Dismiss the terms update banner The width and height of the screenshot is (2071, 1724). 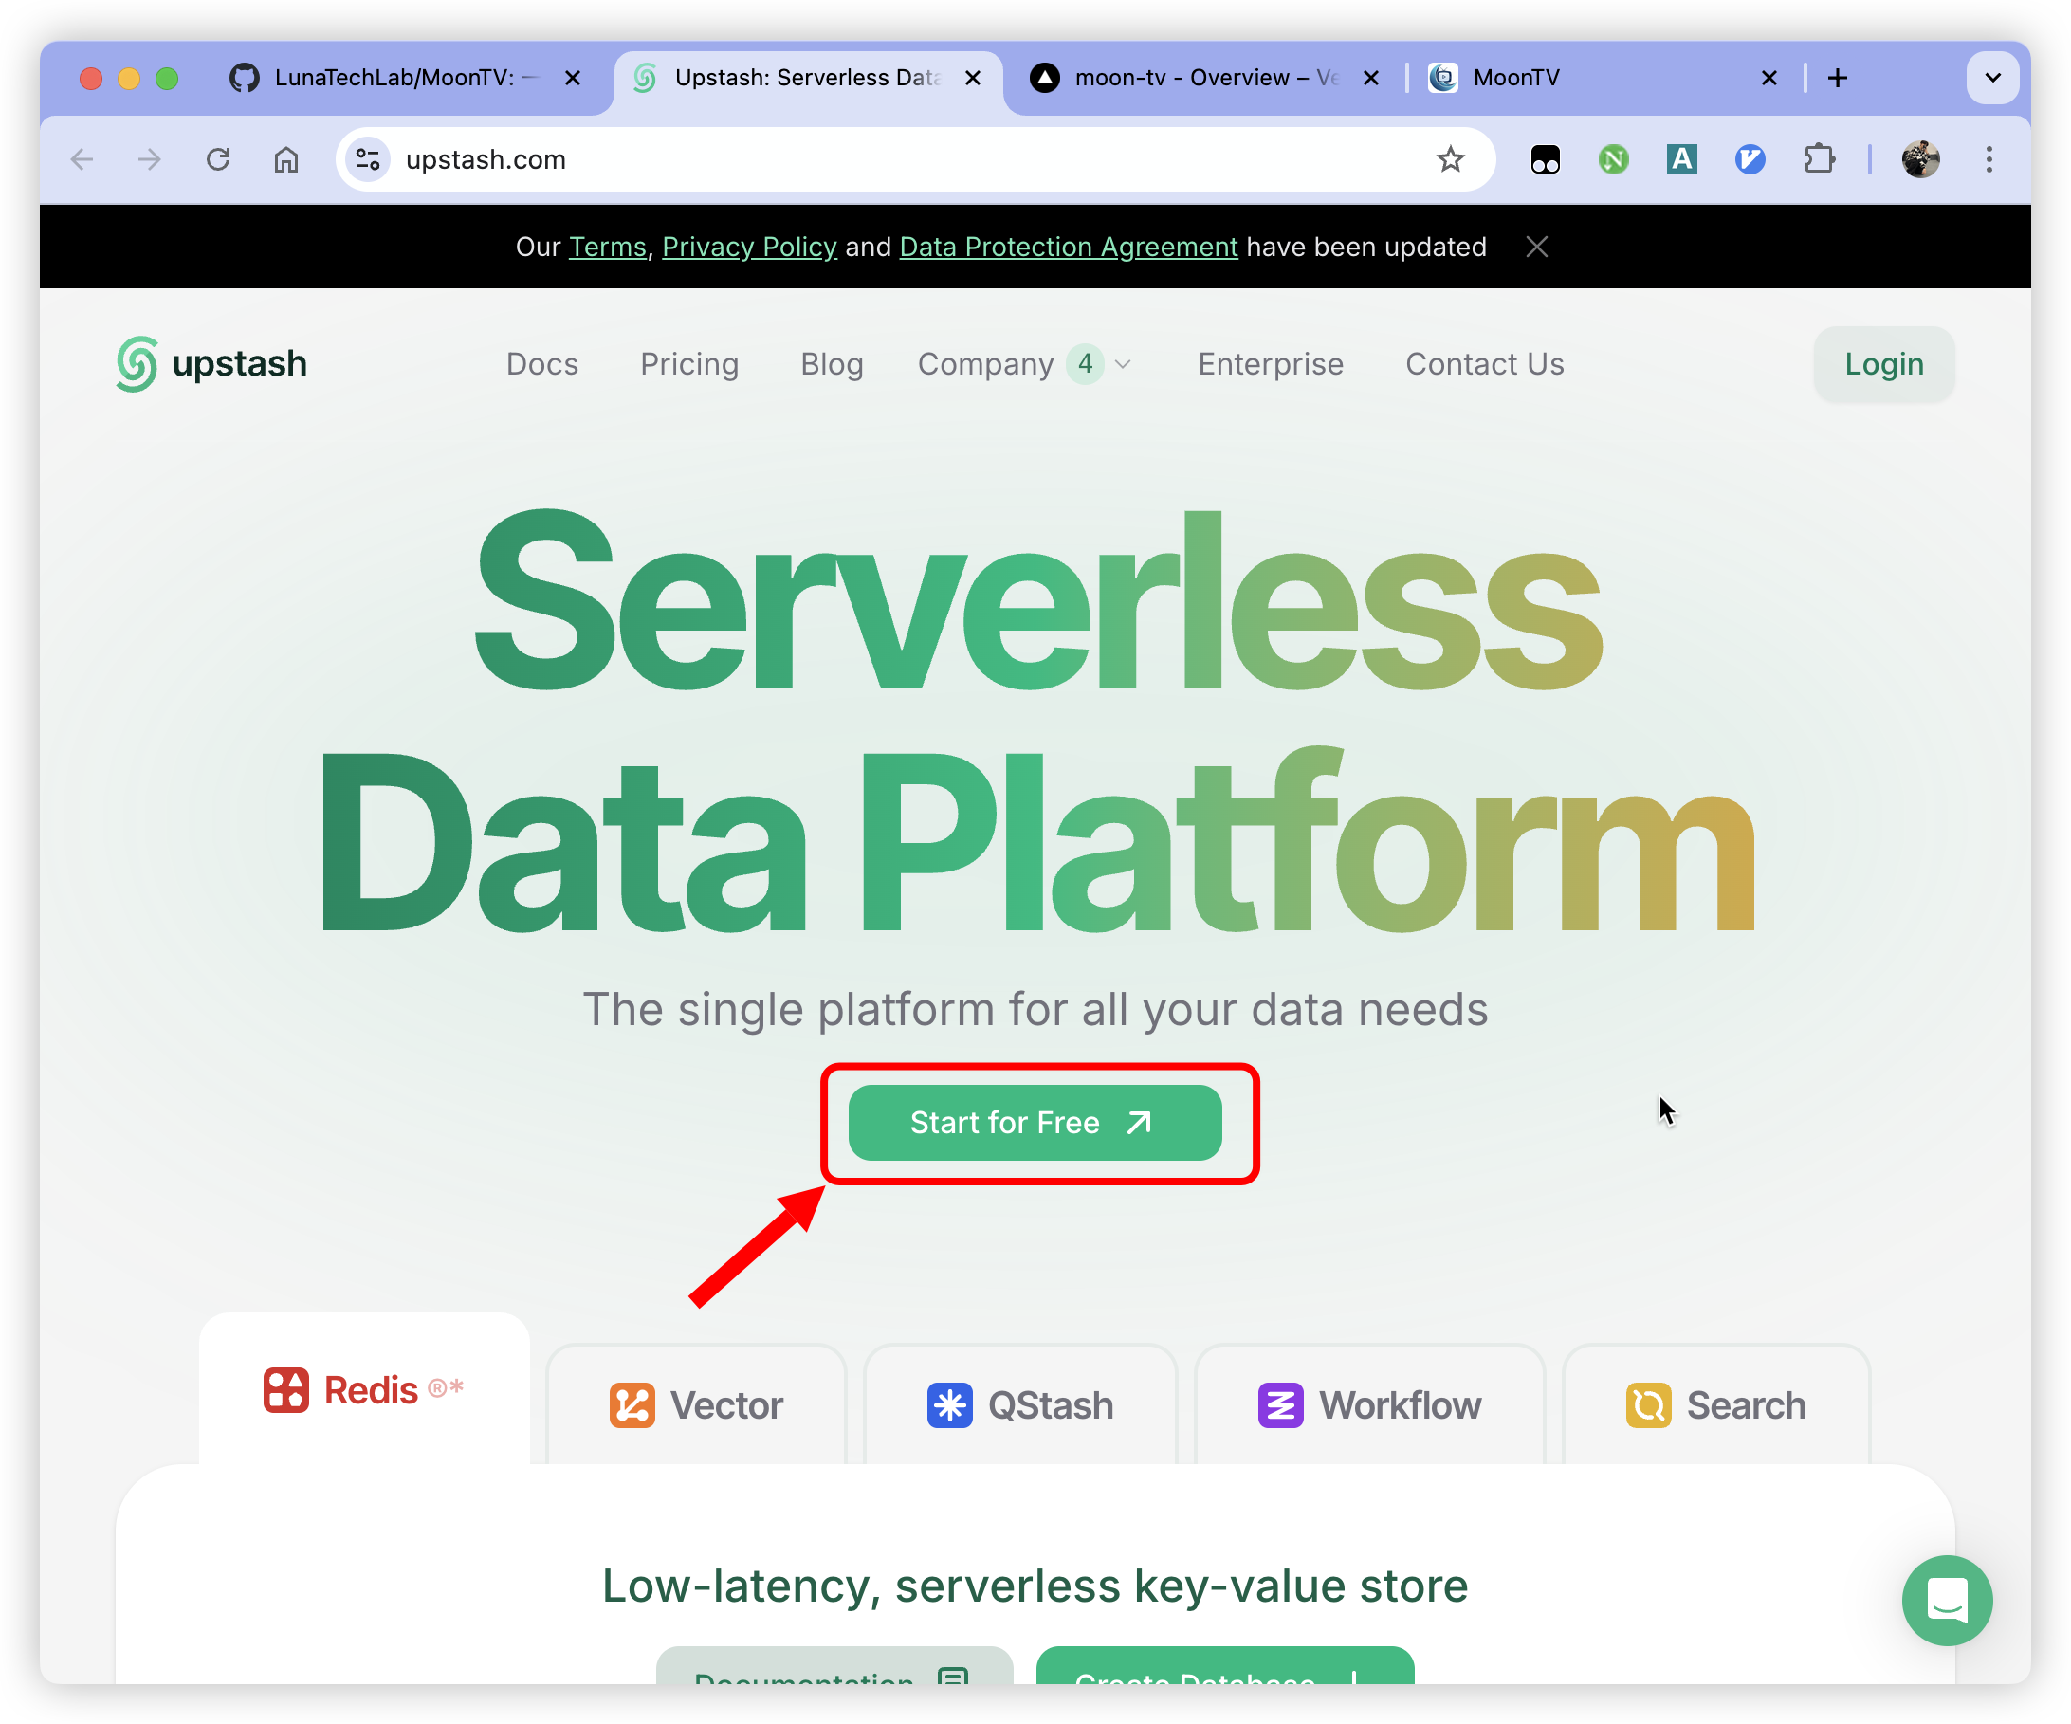pos(1535,247)
